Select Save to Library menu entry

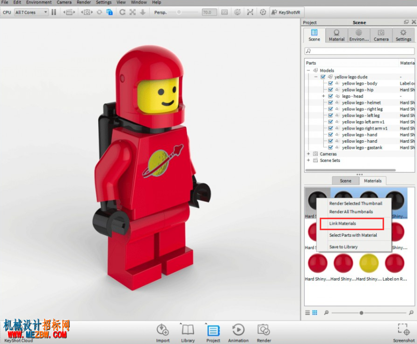coord(343,247)
